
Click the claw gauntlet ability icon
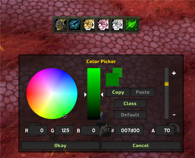(60, 25)
